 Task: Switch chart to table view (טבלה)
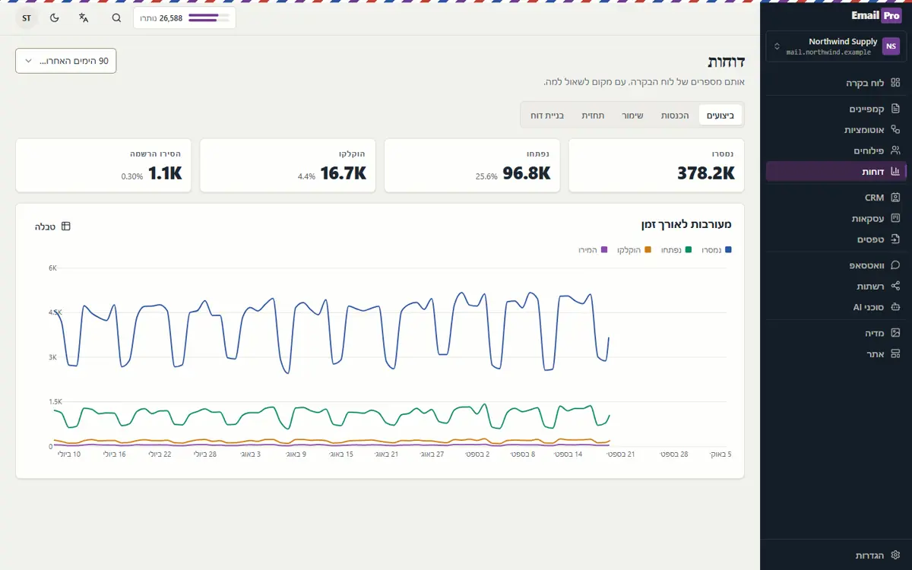pos(53,226)
